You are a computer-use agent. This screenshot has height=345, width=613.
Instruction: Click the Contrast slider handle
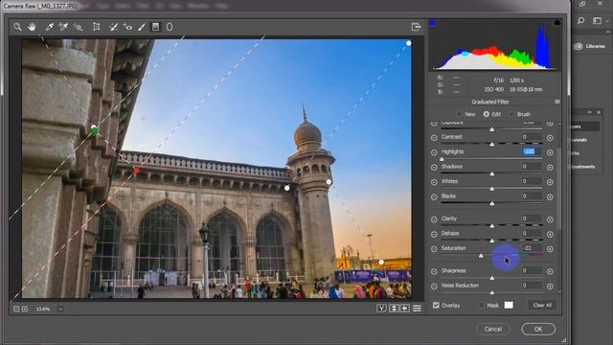492,145
